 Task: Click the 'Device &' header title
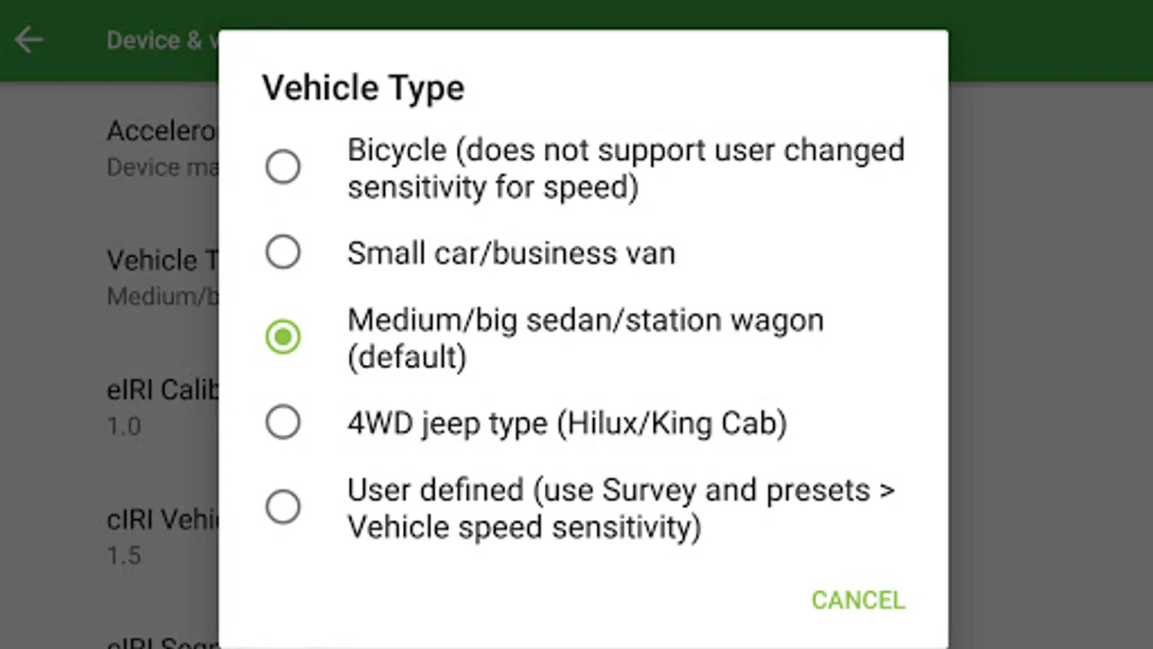(x=153, y=40)
